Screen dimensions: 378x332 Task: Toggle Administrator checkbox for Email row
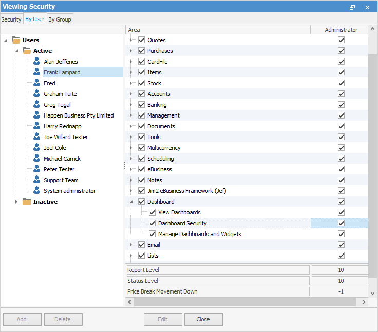click(341, 245)
